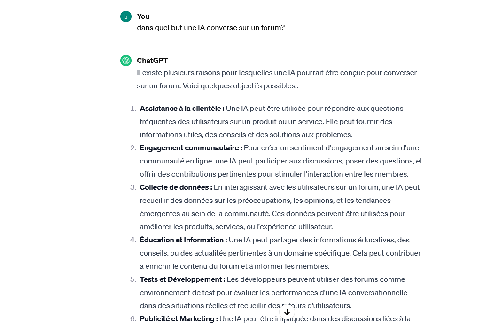Click list number 3 marker
The height and width of the screenshot is (326, 498).
coord(133,187)
